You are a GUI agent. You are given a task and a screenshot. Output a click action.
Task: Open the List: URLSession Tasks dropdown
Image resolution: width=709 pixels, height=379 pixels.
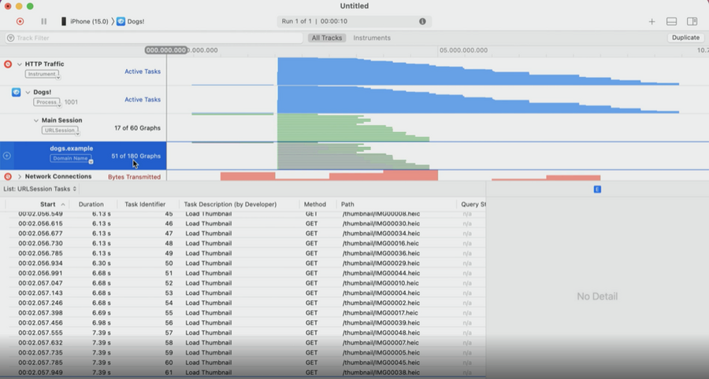[x=40, y=189]
